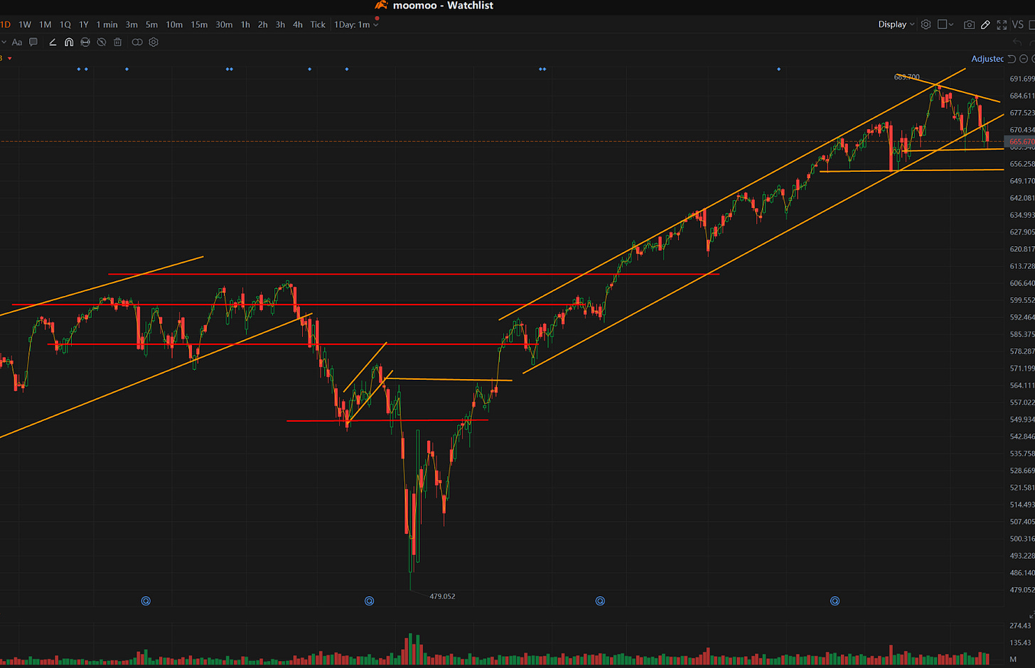Switch to the 1M timeframe
The image size is (1035, 668).
pos(45,25)
